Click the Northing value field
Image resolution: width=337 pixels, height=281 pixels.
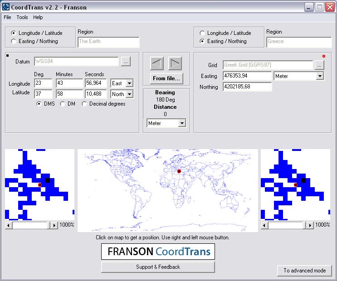pyautogui.click(x=247, y=87)
